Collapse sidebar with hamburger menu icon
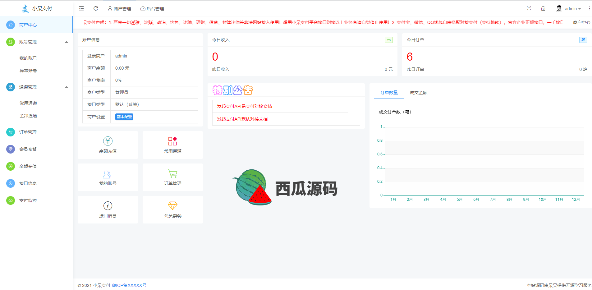 (x=81, y=9)
